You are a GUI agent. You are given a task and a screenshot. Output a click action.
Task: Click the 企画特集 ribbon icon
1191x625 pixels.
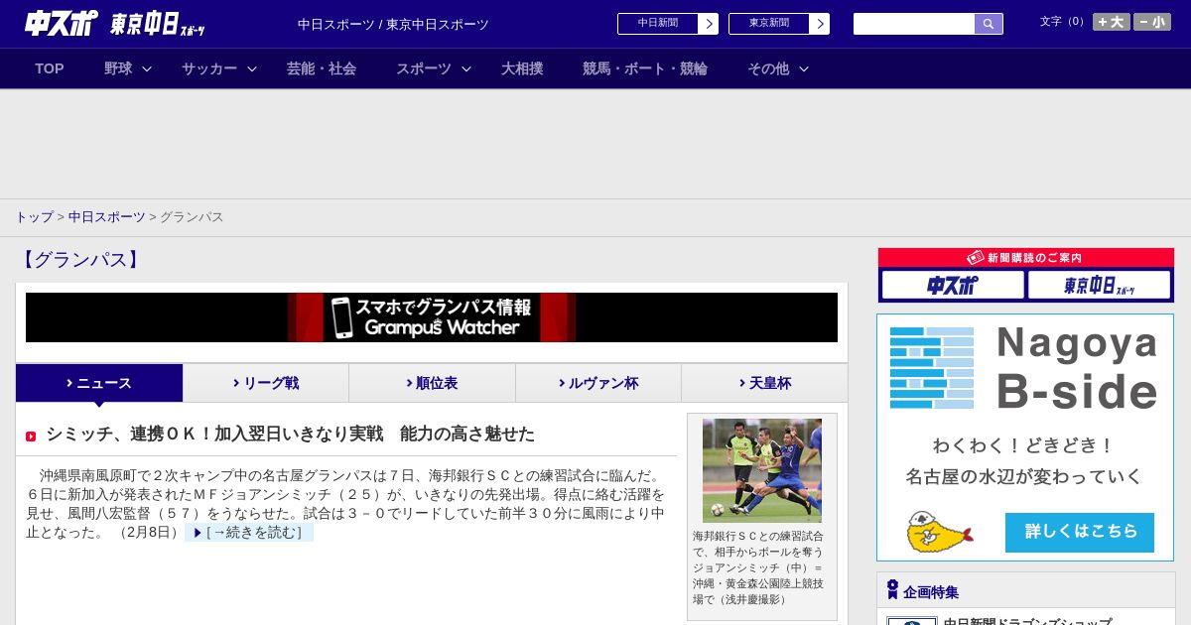click(892, 589)
